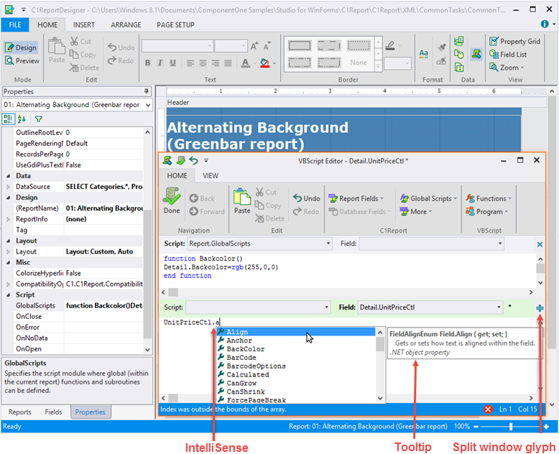Open the Field List
559x454 pixels.
[x=508, y=54]
